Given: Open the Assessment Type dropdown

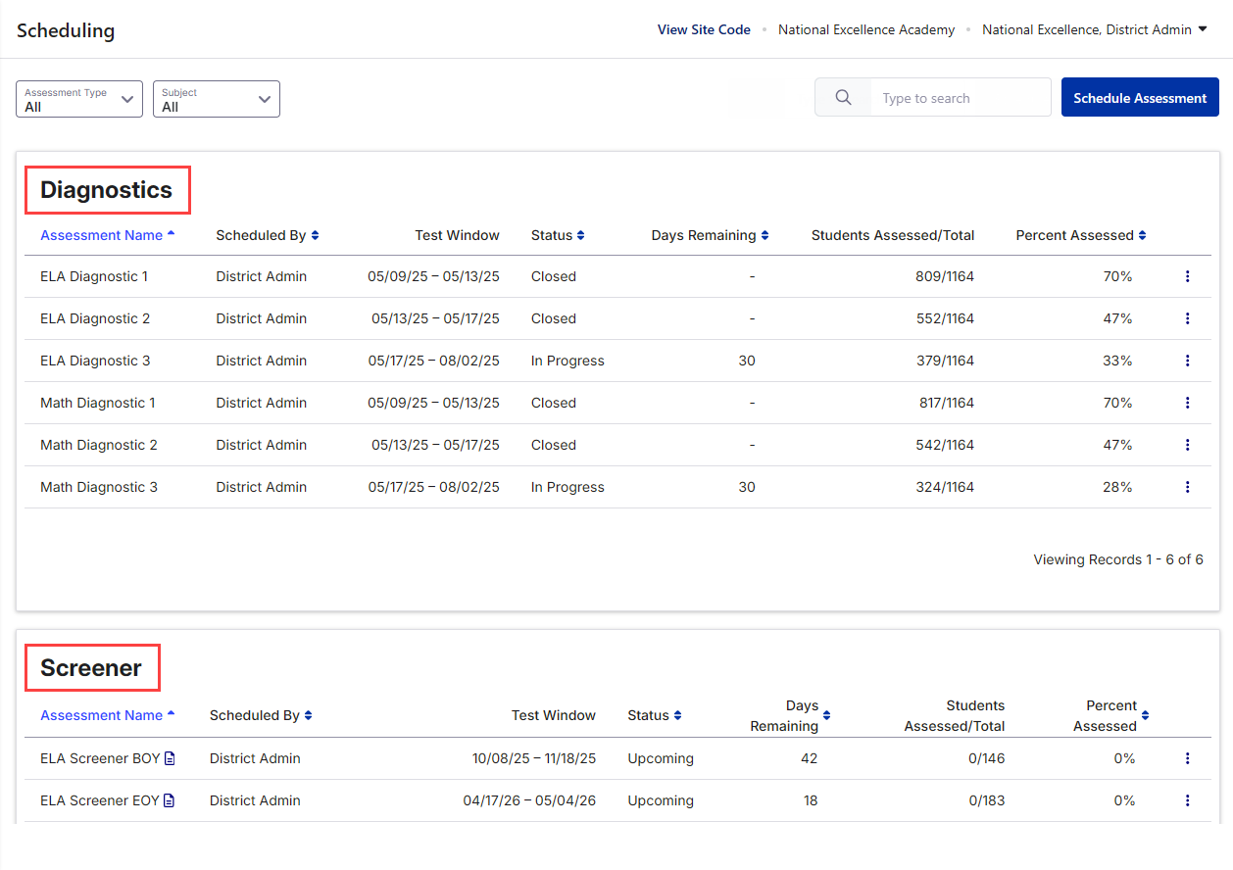Looking at the screenshot, I should pos(79,99).
